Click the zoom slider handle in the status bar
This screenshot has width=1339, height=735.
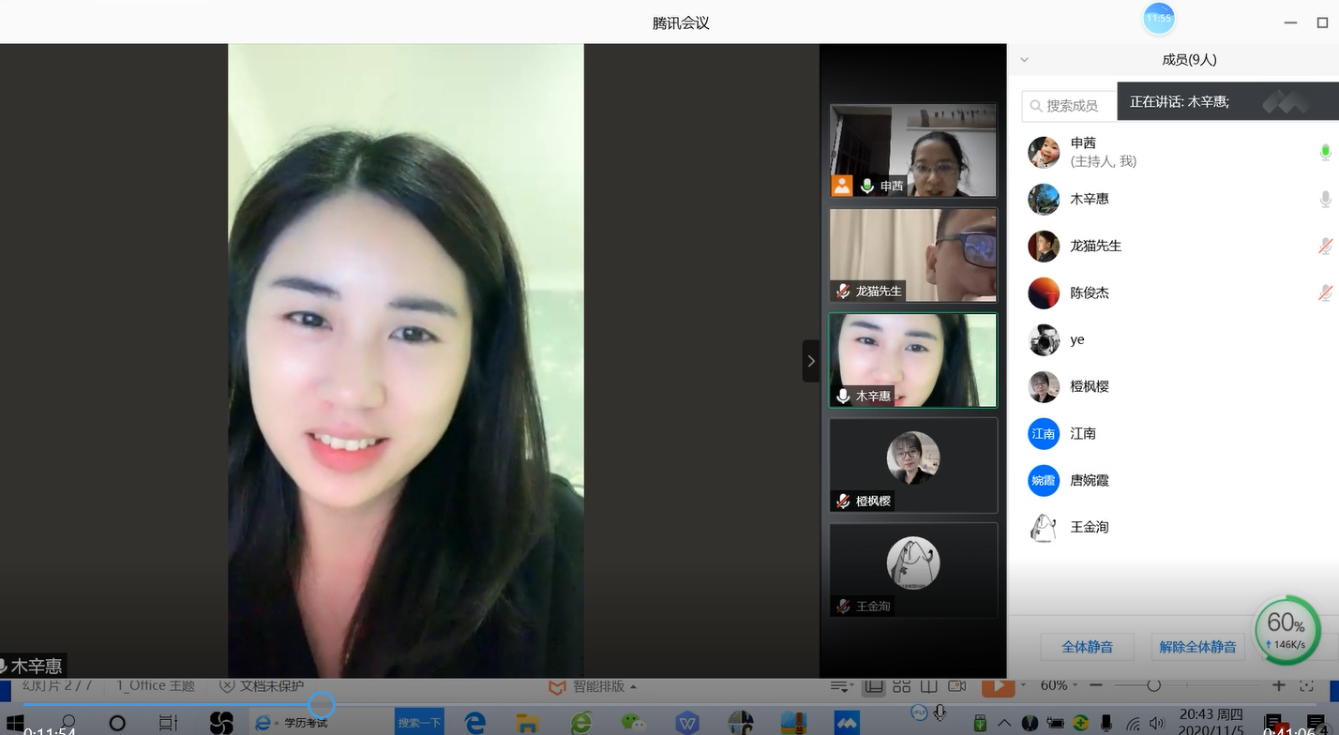pyautogui.click(x=1153, y=686)
